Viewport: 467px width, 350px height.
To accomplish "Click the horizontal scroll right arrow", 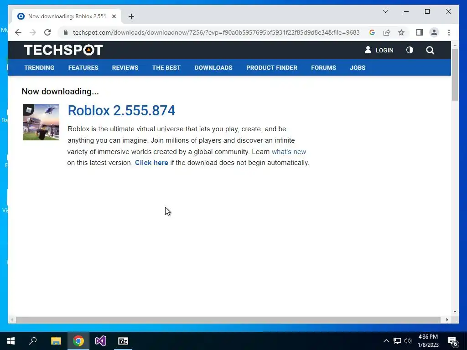I will pos(447,319).
